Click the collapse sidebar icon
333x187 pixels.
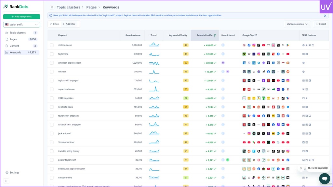(x=6, y=181)
